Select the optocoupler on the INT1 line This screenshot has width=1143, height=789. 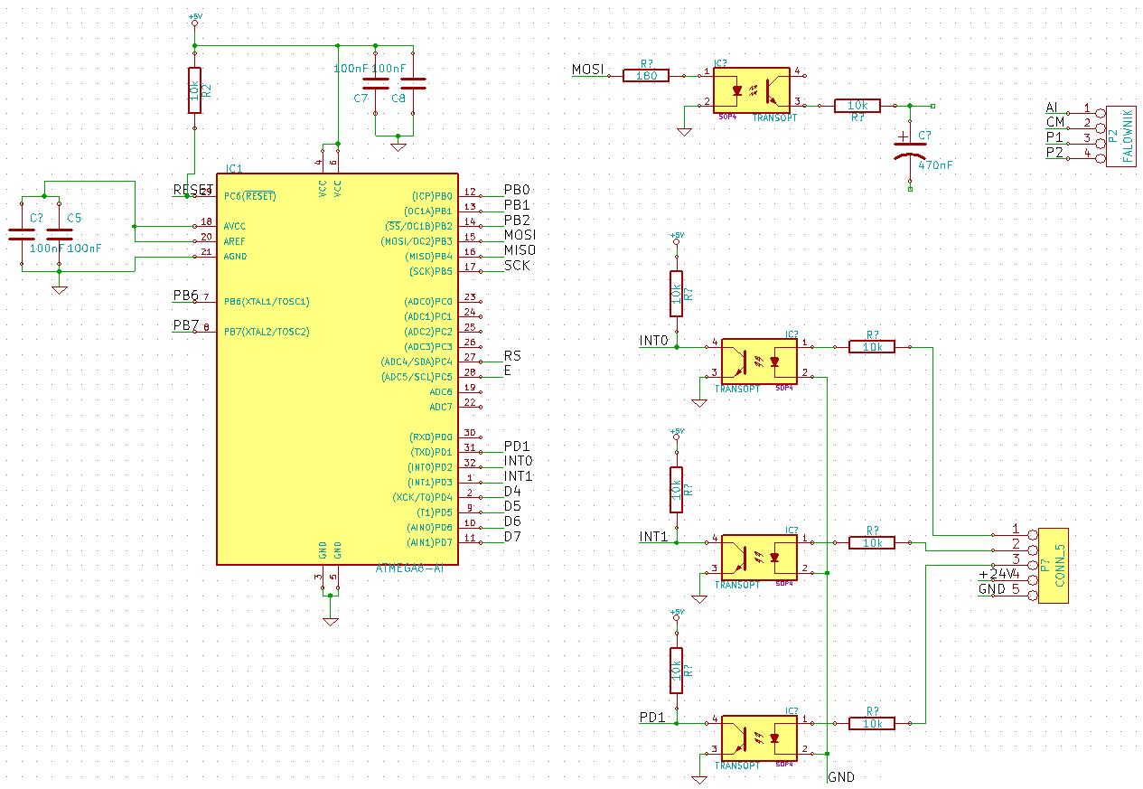click(x=759, y=557)
